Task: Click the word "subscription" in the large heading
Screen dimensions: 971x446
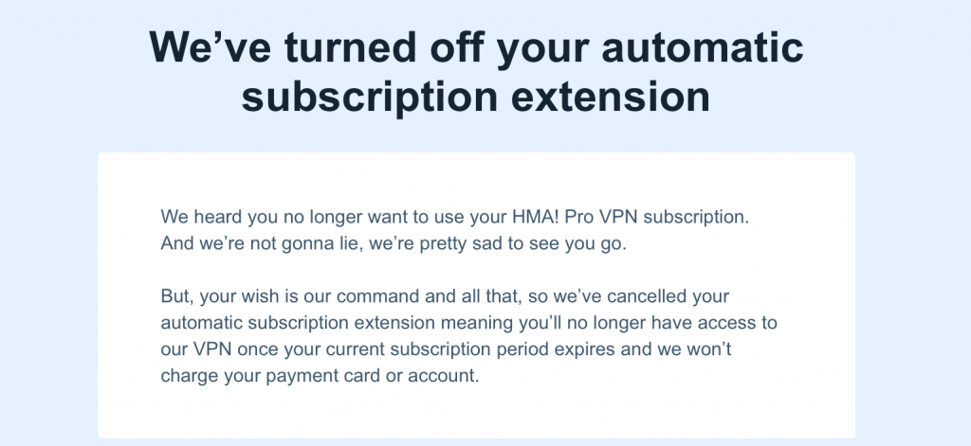Action: [x=370, y=98]
